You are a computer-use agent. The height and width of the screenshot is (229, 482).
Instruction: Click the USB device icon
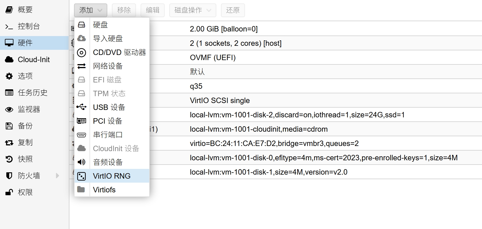point(81,107)
